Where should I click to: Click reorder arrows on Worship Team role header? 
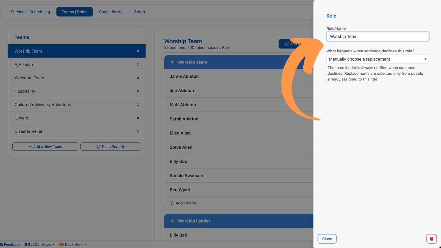tap(172, 62)
